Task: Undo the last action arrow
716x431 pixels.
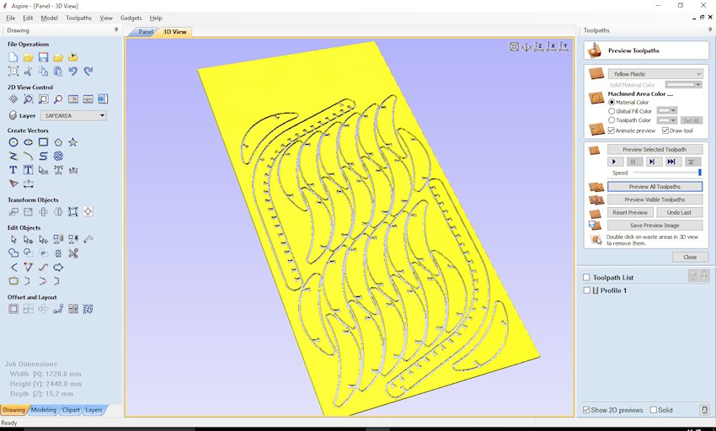Action: coord(72,72)
